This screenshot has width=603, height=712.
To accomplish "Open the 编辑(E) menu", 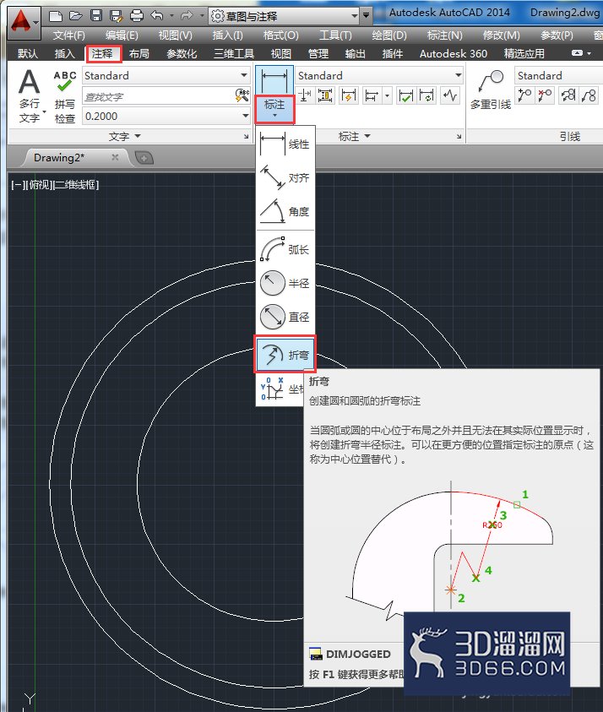I will click(x=122, y=35).
